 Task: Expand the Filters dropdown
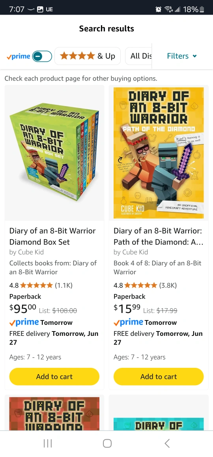tap(182, 56)
